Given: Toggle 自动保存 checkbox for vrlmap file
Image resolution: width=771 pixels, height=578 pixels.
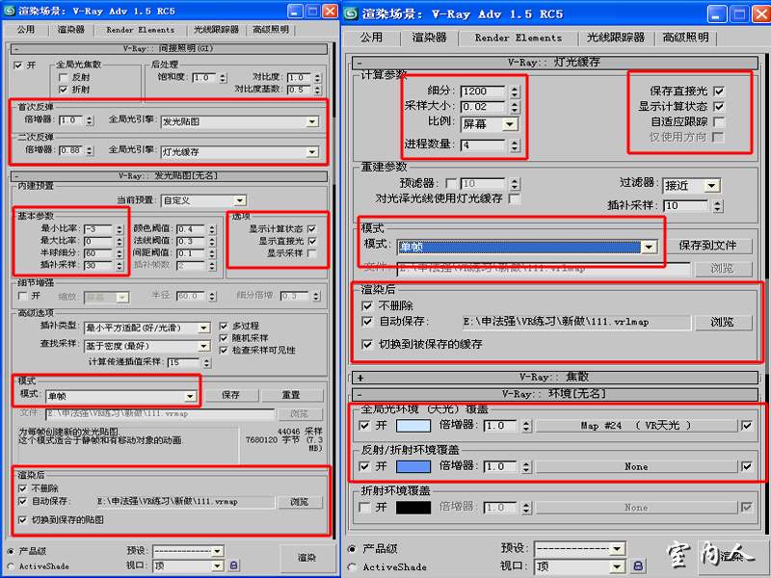Looking at the screenshot, I should click(367, 322).
